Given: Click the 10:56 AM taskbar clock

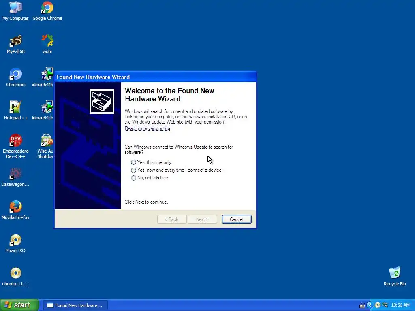Looking at the screenshot, I should 400,305.
